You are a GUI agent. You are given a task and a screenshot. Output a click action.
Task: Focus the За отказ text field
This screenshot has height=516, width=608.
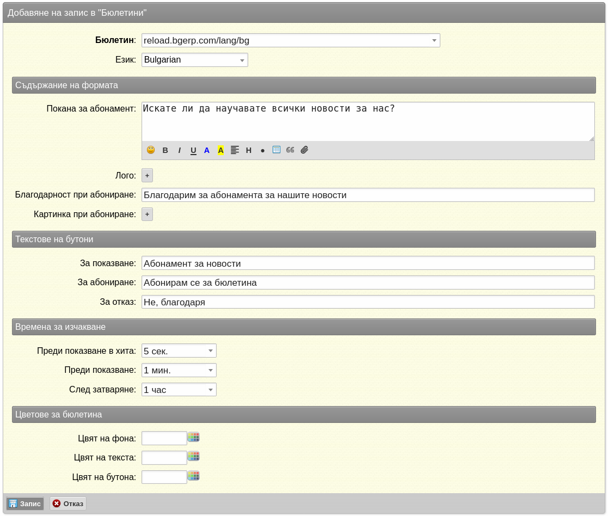pyautogui.click(x=368, y=302)
